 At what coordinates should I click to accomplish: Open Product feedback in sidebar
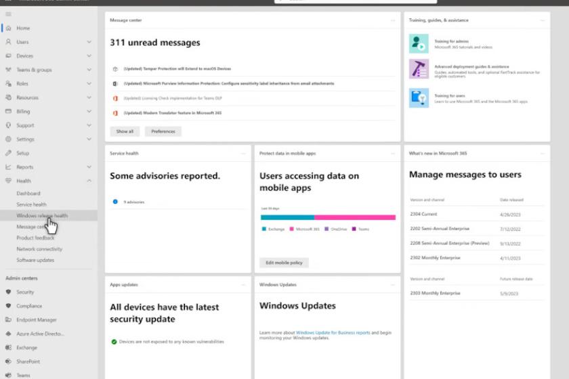point(35,238)
